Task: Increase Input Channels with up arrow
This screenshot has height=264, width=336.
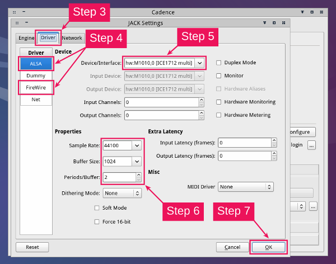Action: 202,100
